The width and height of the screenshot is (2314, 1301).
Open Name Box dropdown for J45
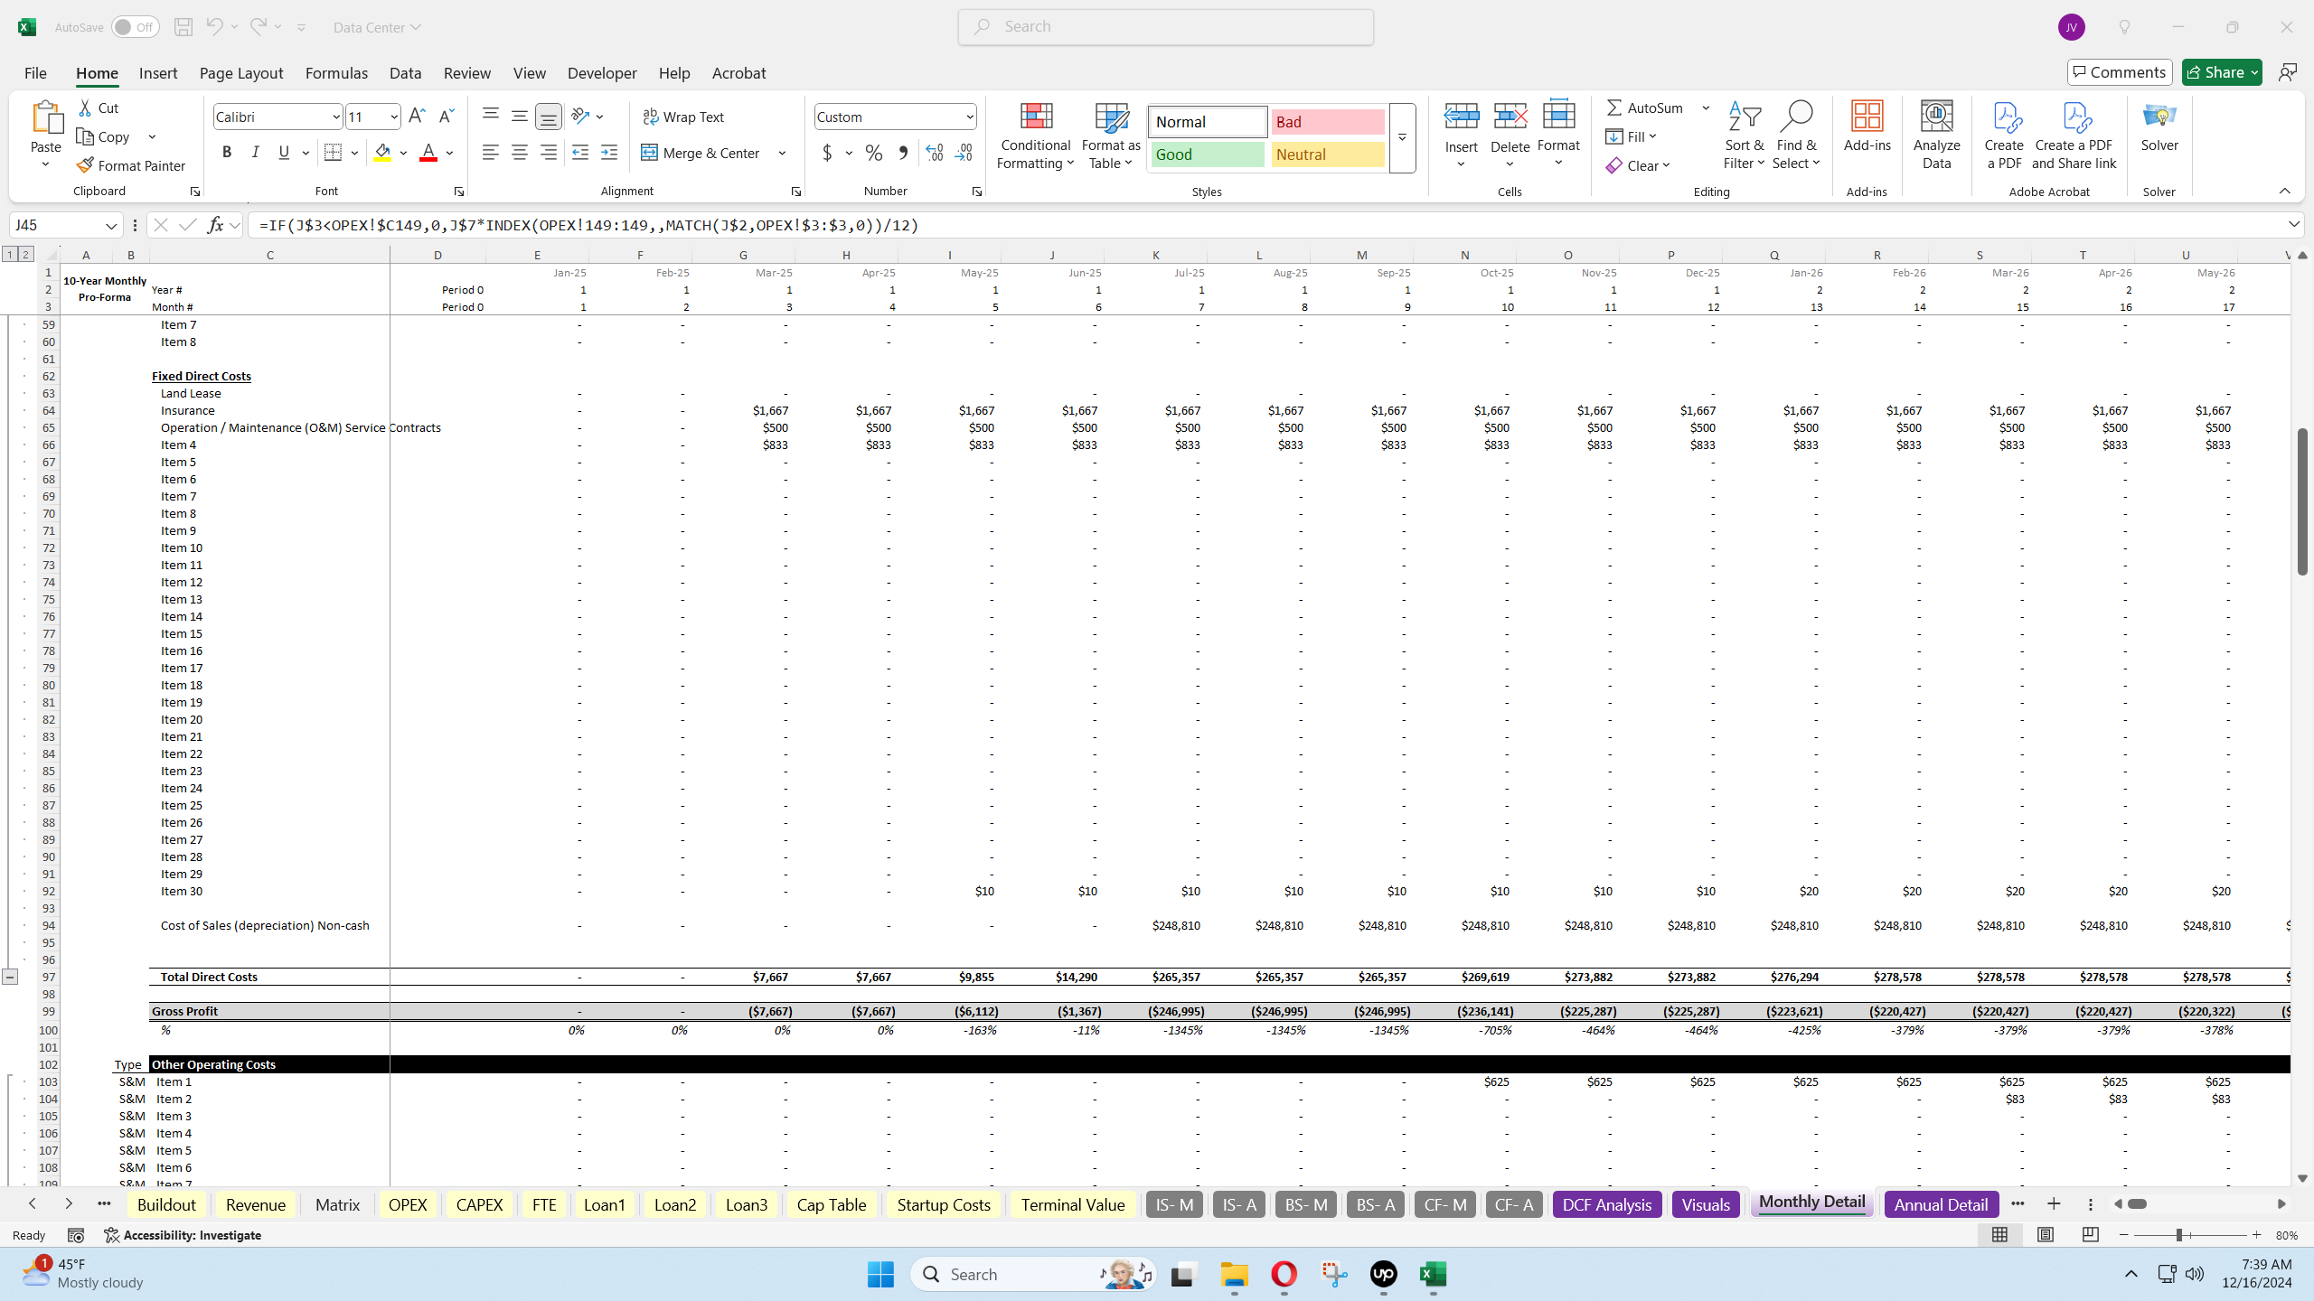111,225
